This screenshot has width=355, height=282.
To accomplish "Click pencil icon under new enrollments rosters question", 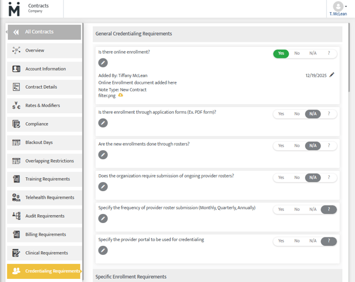I will [x=103, y=155].
